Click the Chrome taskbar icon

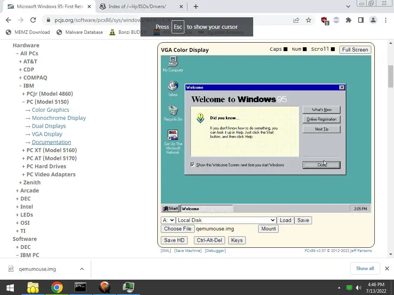click(57, 287)
